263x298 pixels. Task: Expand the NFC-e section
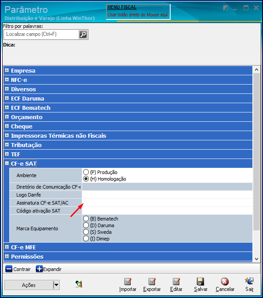point(7,80)
